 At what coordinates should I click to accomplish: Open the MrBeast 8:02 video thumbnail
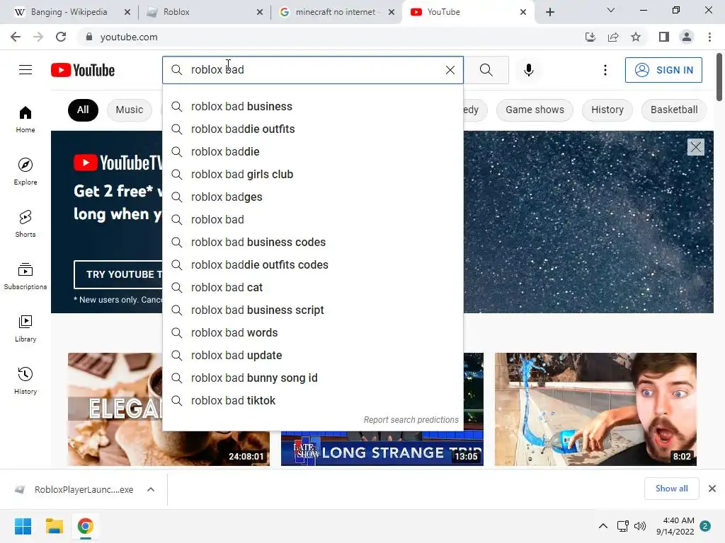click(595, 409)
